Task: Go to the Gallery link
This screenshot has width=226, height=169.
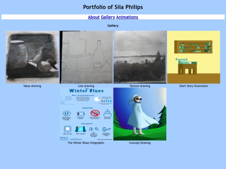Action: pos(108,17)
